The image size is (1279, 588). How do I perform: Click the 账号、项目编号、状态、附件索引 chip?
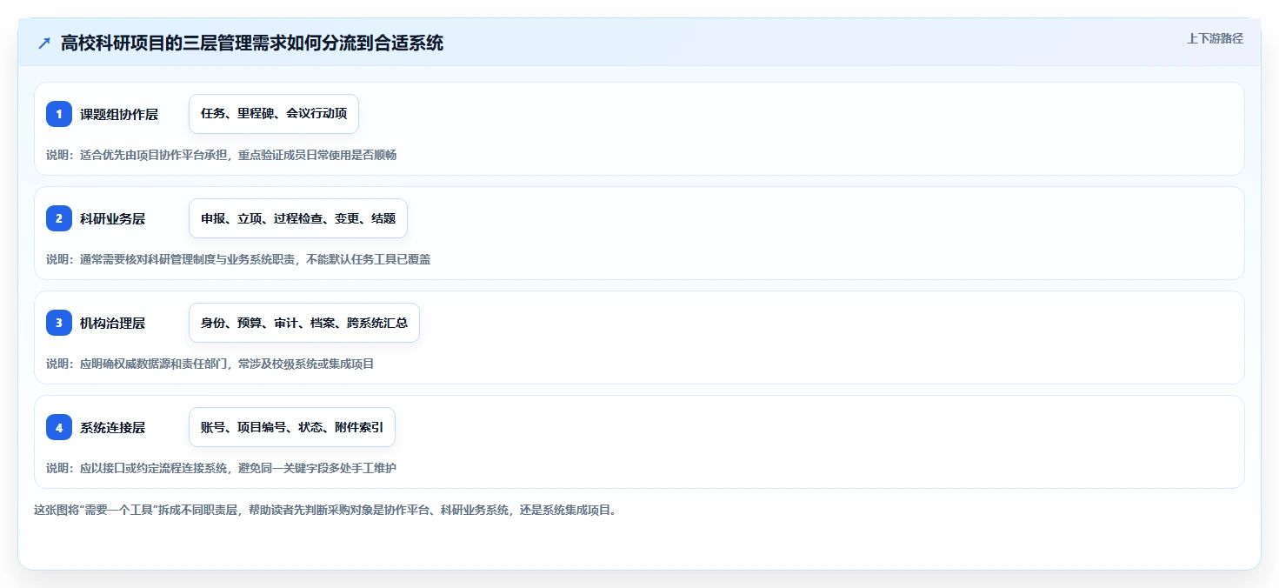(x=292, y=427)
